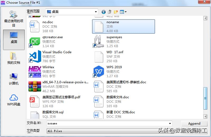Select the 数据库文件.sql file icon
Screen dimensions: 211x137
tap(35, 115)
